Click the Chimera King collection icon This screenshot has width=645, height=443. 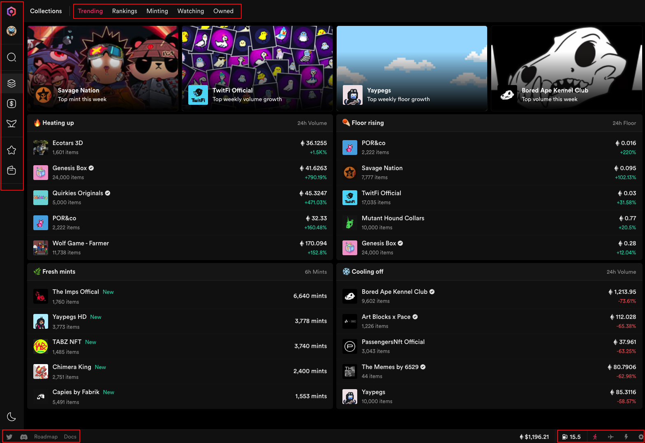pos(41,371)
